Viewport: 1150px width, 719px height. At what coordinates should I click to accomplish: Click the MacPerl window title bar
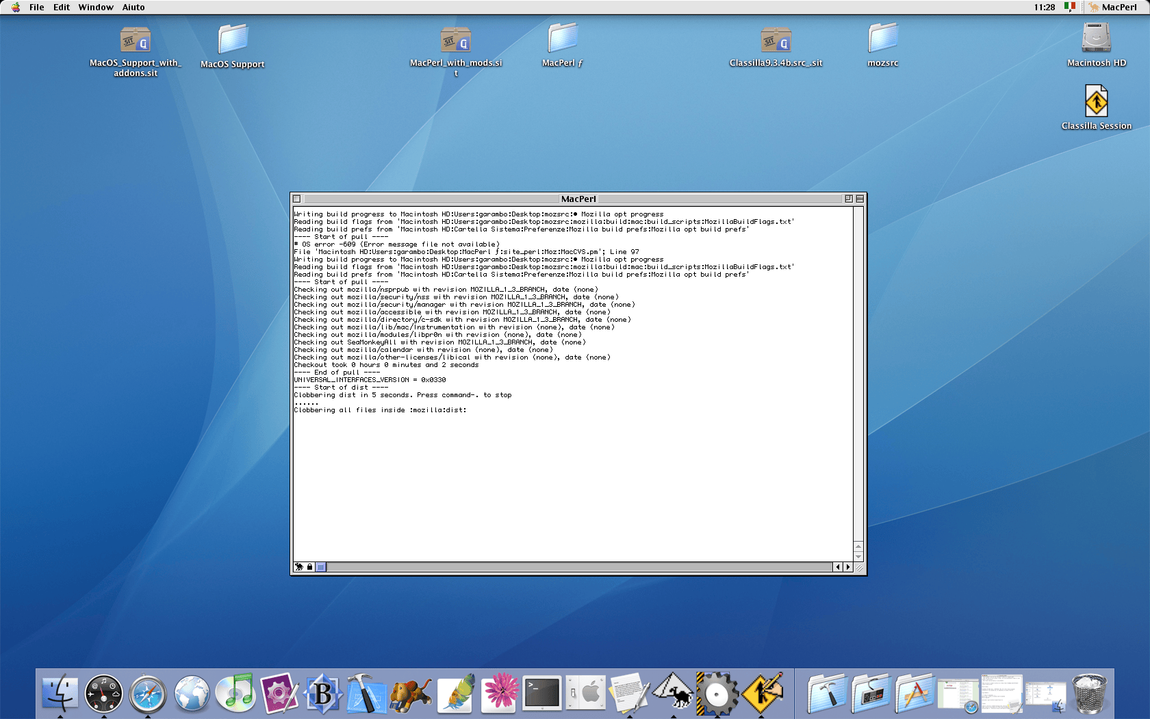click(x=578, y=199)
